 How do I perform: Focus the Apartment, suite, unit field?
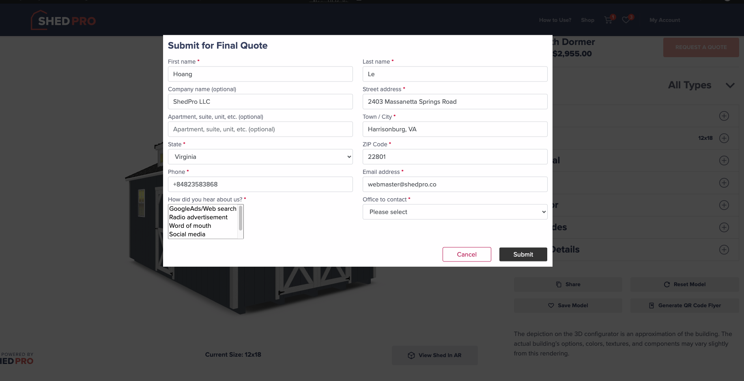[x=260, y=129]
